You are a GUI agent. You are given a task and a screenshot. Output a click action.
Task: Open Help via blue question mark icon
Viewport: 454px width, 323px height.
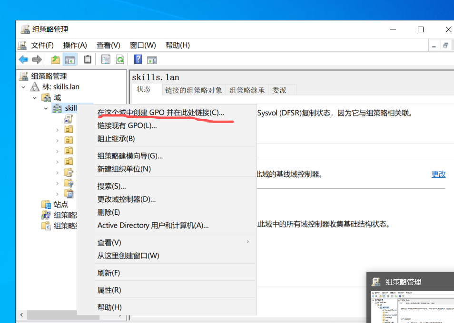(x=138, y=59)
